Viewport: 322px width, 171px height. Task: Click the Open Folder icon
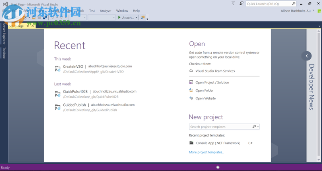(x=191, y=90)
